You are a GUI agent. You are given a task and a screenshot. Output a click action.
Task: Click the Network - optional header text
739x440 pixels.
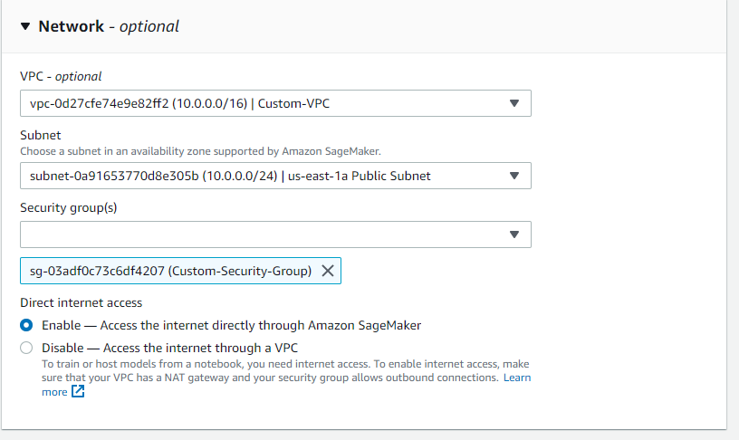point(109,26)
